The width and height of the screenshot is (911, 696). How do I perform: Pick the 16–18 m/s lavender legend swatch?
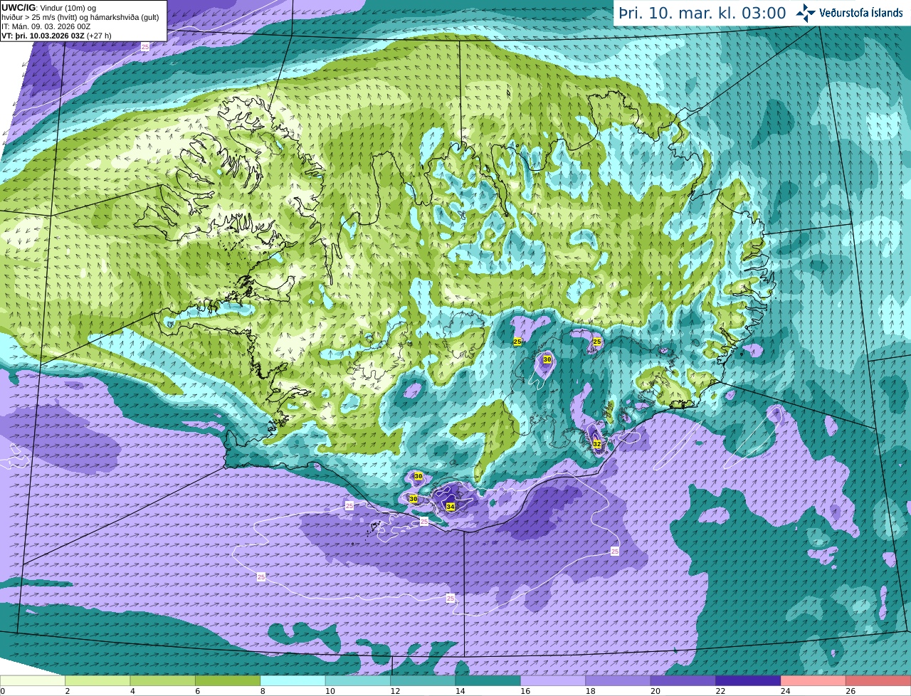(x=553, y=680)
